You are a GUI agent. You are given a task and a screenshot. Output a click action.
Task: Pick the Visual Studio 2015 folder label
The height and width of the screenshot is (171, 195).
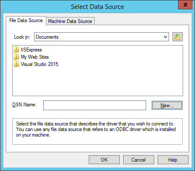(40, 64)
